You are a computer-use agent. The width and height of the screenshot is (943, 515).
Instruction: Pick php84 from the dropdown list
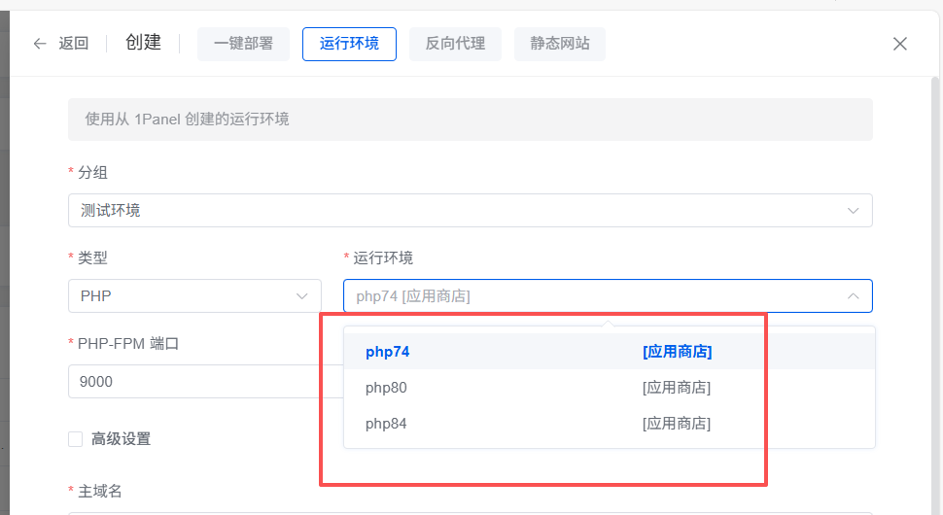click(386, 424)
